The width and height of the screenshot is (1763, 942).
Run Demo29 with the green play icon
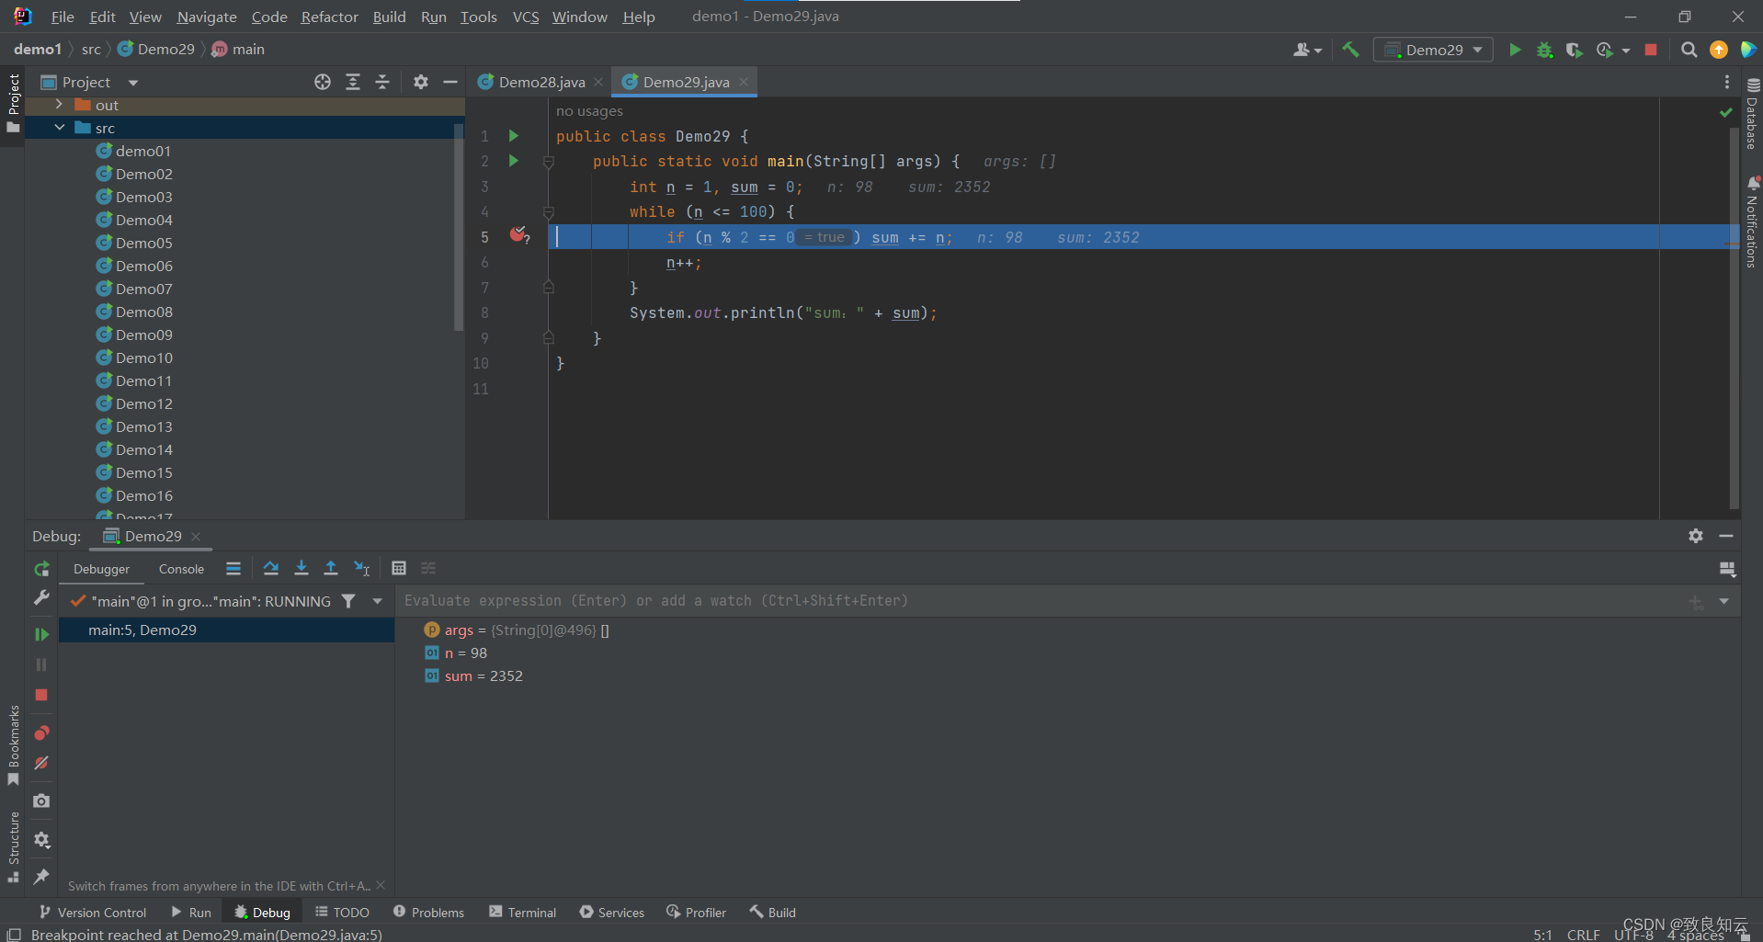click(x=1515, y=50)
